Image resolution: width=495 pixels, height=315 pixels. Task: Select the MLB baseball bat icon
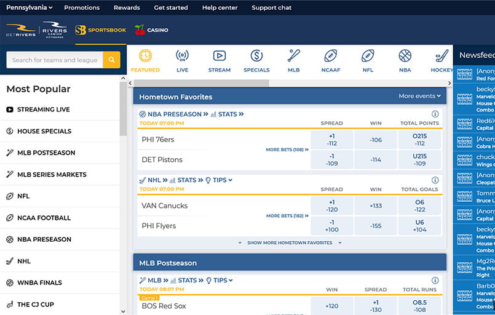point(293,56)
